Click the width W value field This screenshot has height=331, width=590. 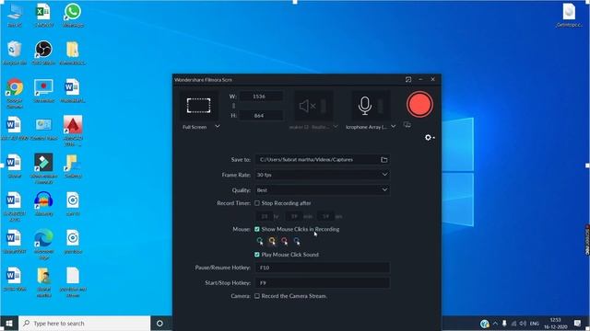click(x=261, y=97)
